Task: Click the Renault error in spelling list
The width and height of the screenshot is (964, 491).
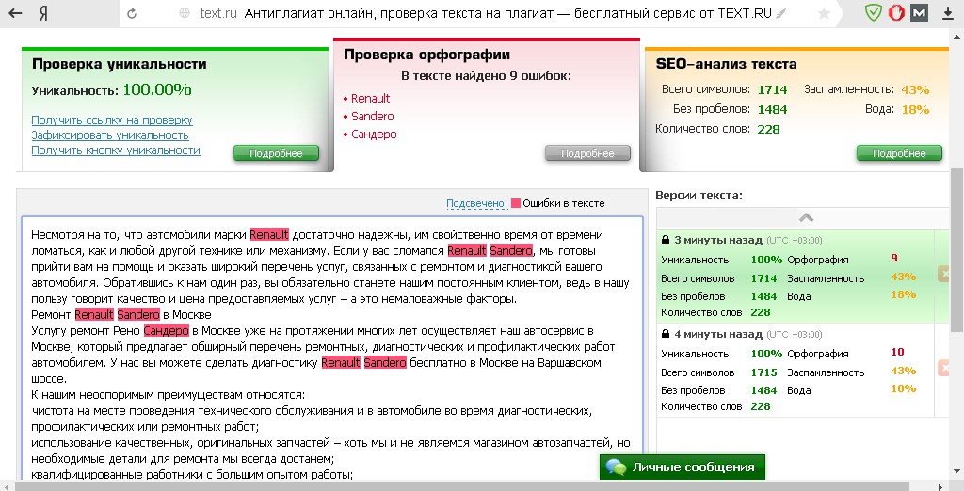Action: coord(370,99)
